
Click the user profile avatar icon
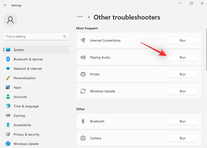[x=10, y=20]
